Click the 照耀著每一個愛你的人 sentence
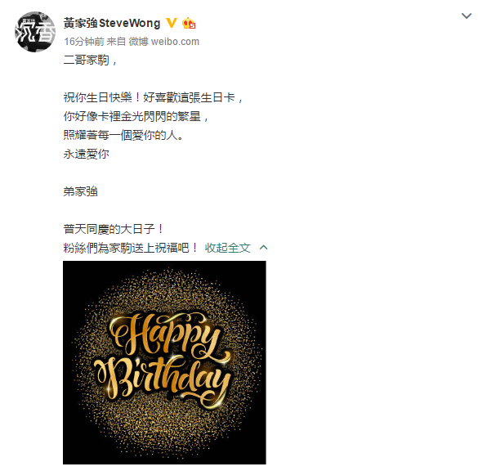Viewport: 478px width, 471px height. pyautogui.click(x=123, y=135)
